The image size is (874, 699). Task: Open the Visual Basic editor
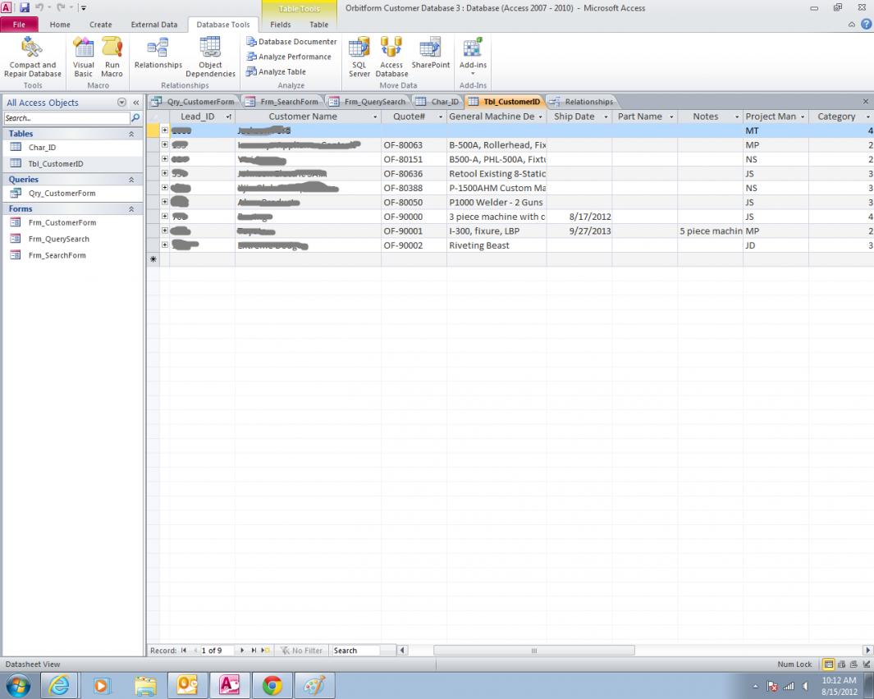coord(83,57)
